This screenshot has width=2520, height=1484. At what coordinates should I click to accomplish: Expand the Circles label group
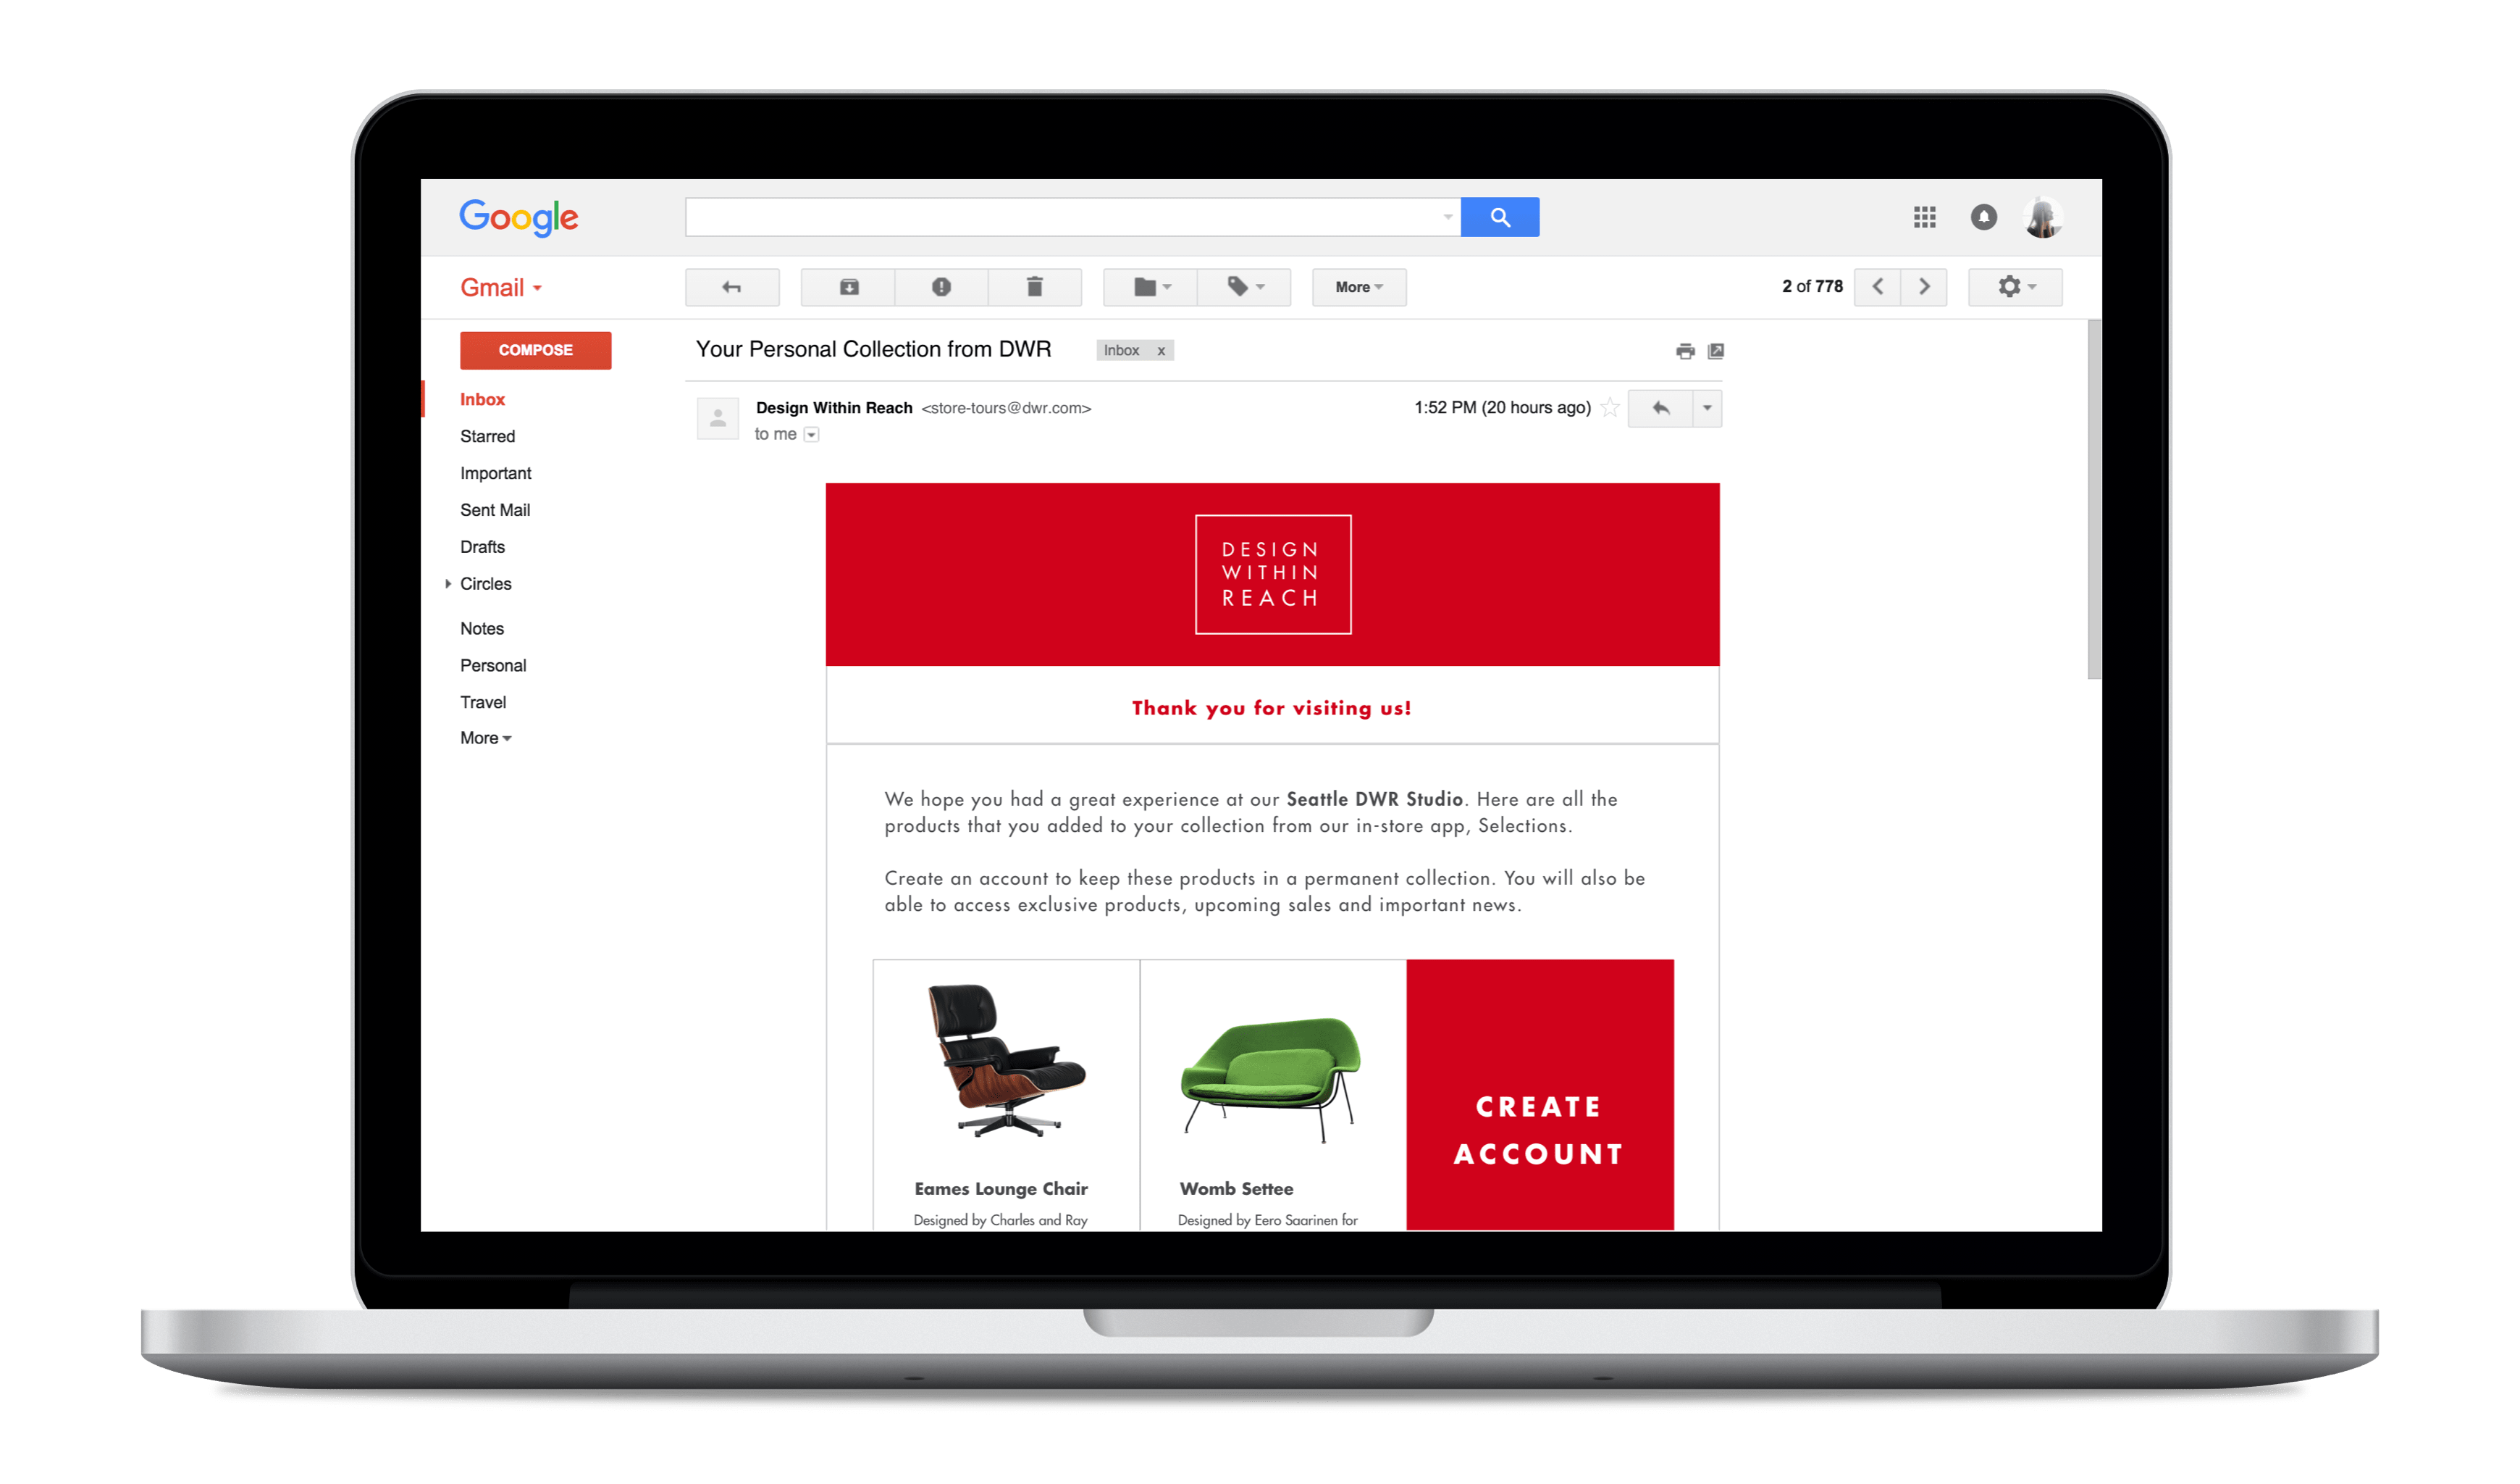click(x=450, y=583)
